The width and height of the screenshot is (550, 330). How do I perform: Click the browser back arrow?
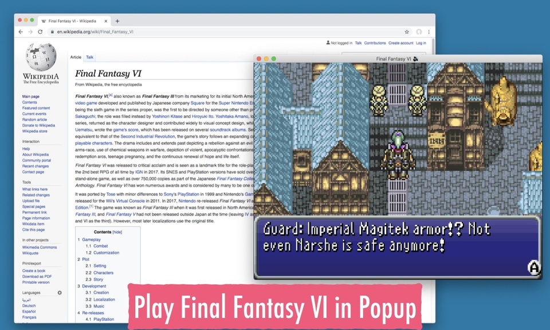21,32
